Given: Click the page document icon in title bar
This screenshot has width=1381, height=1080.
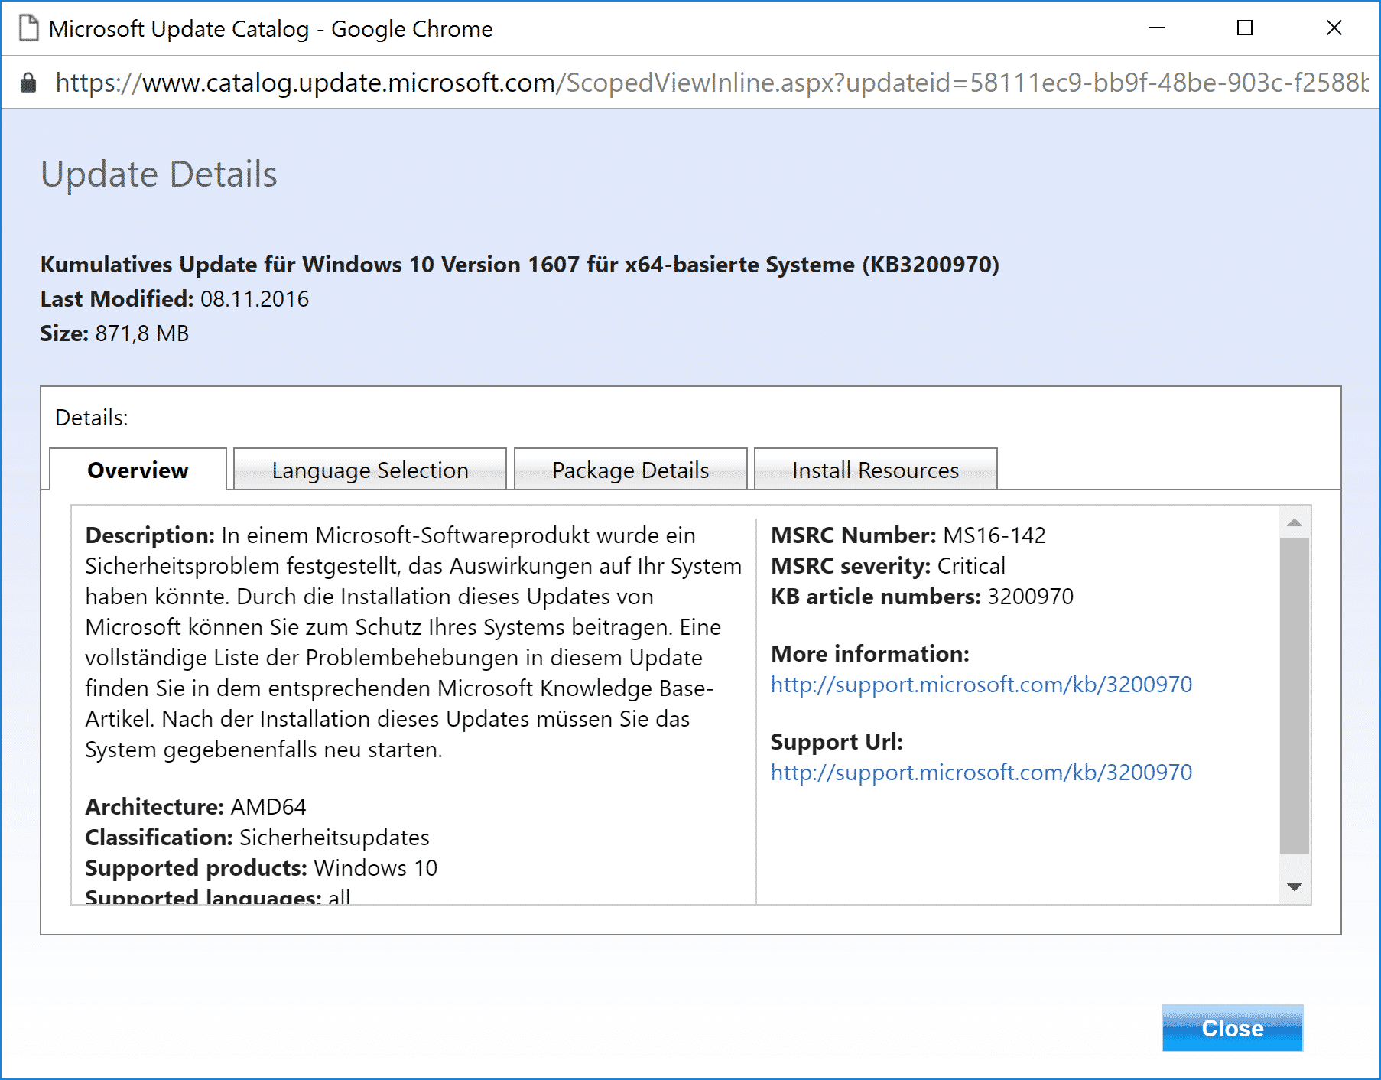Looking at the screenshot, I should tap(28, 28).
